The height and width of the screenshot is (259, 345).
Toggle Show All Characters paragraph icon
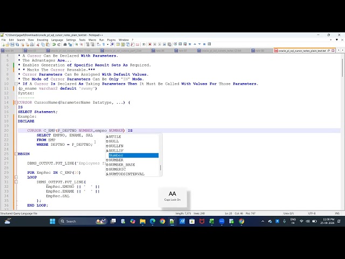tap(103, 44)
